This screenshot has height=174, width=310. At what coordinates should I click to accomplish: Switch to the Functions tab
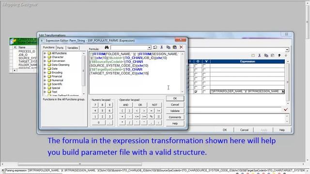pos(48,47)
